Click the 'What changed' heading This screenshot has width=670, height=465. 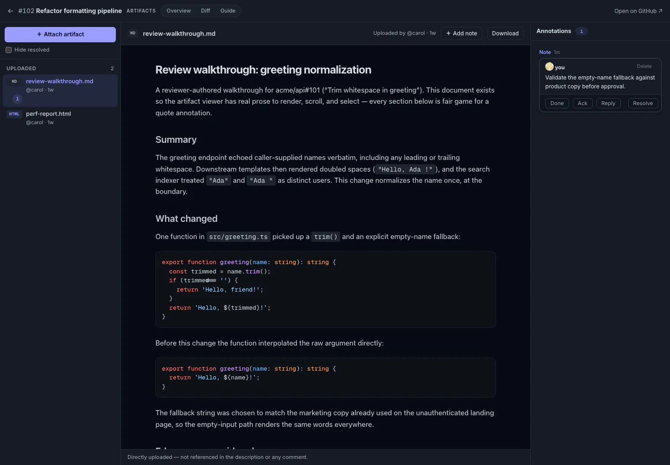click(186, 219)
